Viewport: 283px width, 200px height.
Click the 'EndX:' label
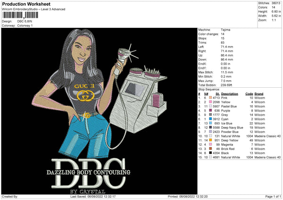click(202, 64)
